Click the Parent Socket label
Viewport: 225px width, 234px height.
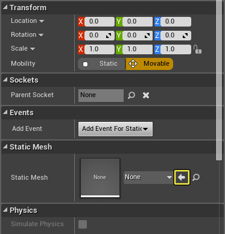pos(32,95)
